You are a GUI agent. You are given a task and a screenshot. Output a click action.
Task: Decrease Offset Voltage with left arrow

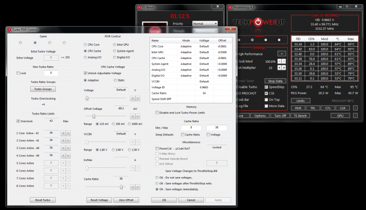point(133,116)
